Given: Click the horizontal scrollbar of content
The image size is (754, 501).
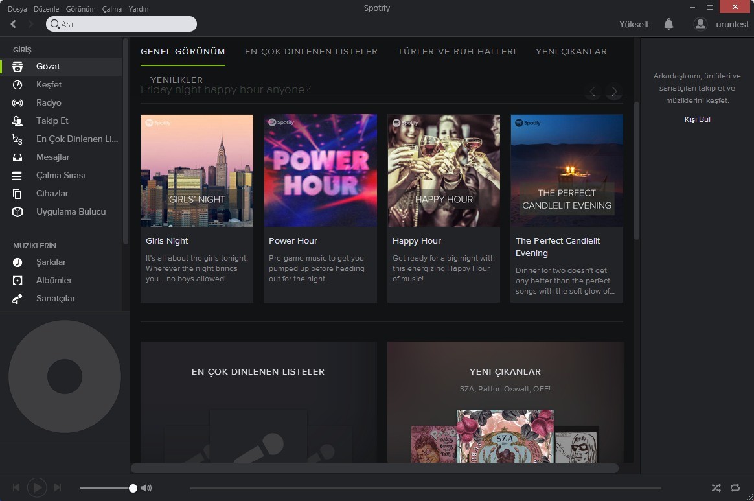Looking at the screenshot, I should [x=374, y=469].
